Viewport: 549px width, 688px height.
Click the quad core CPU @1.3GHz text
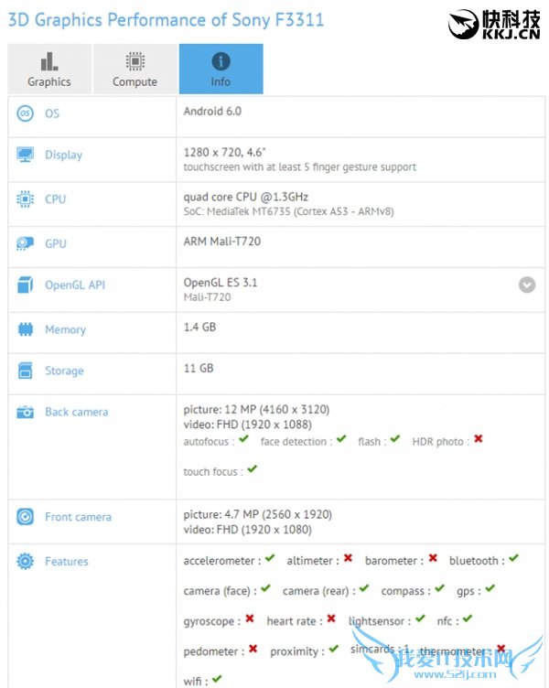click(x=246, y=197)
